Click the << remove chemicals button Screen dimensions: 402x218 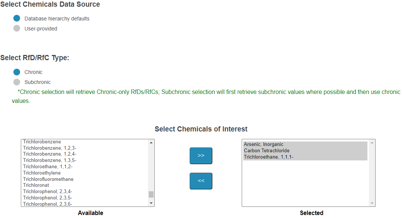201,181
